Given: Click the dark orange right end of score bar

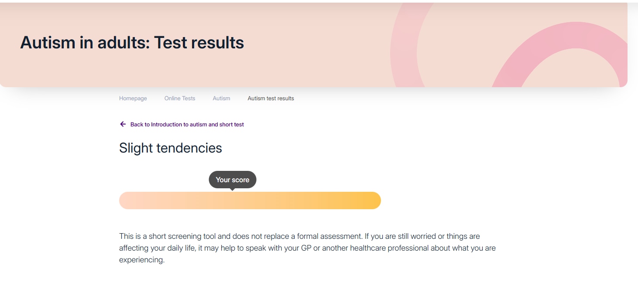Looking at the screenshot, I should (x=371, y=200).
